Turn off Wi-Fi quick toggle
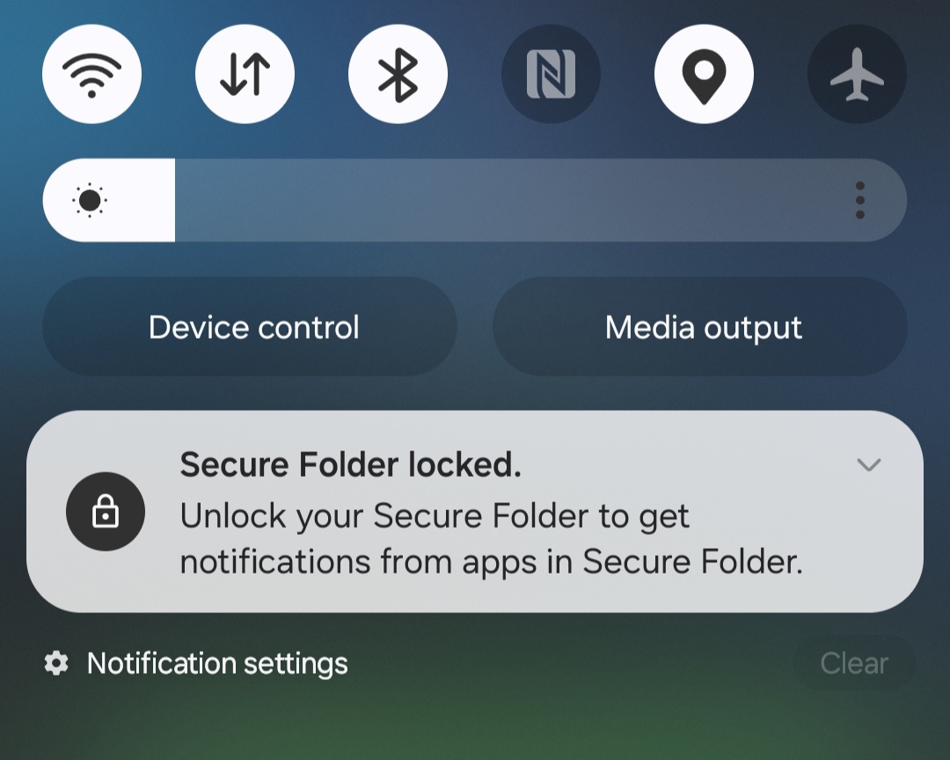This screenshot has height=760, width=950. pos(91,74)
